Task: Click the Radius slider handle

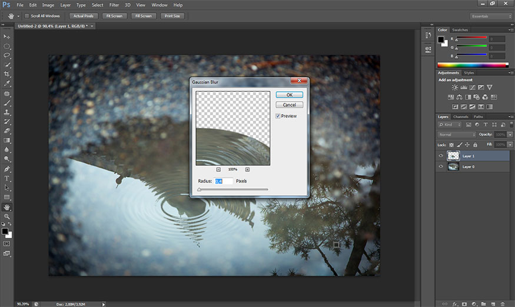Action: [x=199, y=190]
